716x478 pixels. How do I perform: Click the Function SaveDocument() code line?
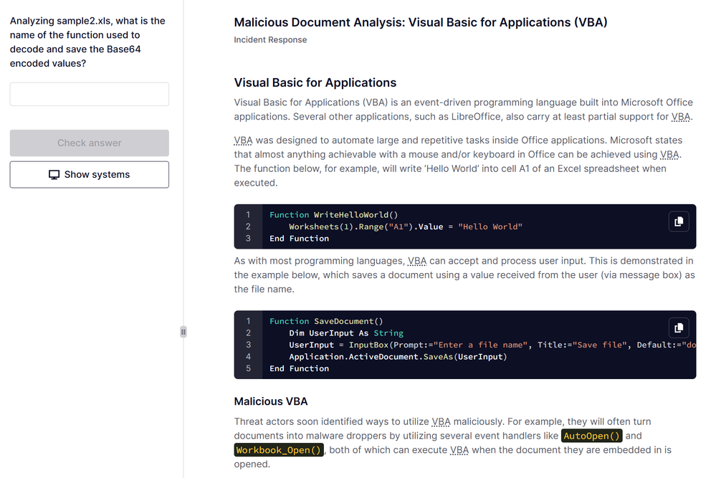(x=326, y=321)
